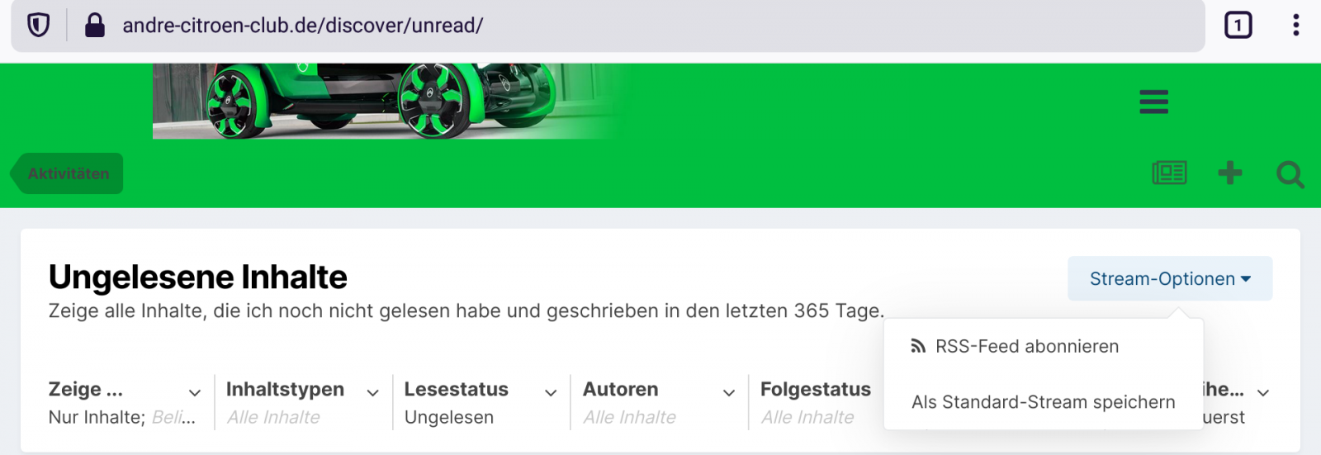Click the browser shield protection icon

[x=38, y=26]
